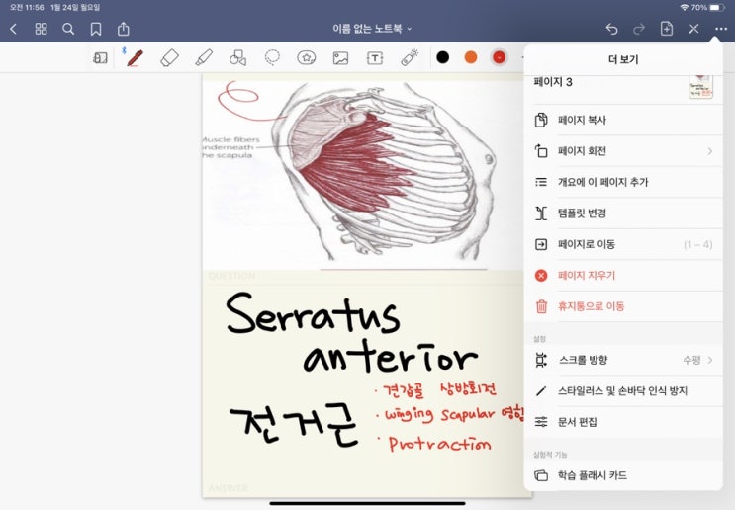
Task: Tap the 오전 11:56 clock
Action: point(27,8)
